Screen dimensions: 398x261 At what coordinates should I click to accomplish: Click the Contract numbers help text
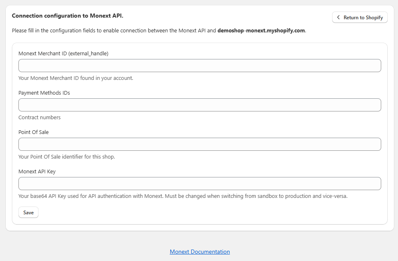(40, 117)
